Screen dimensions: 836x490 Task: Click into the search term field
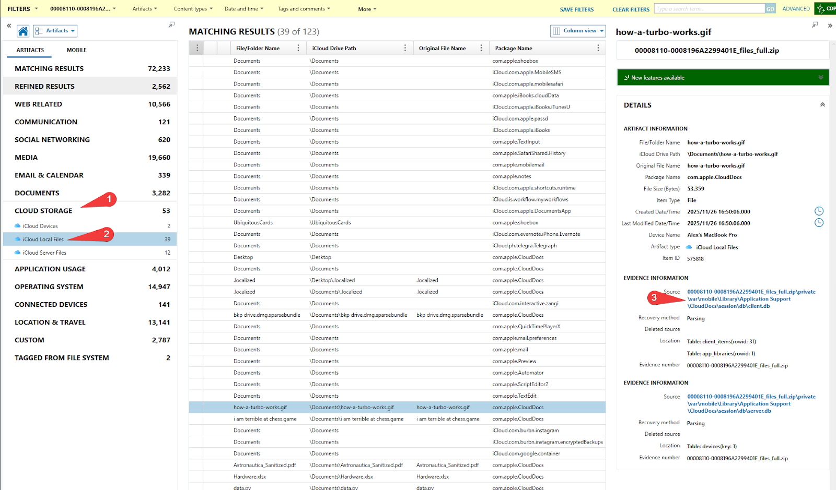tap(710, 9)
